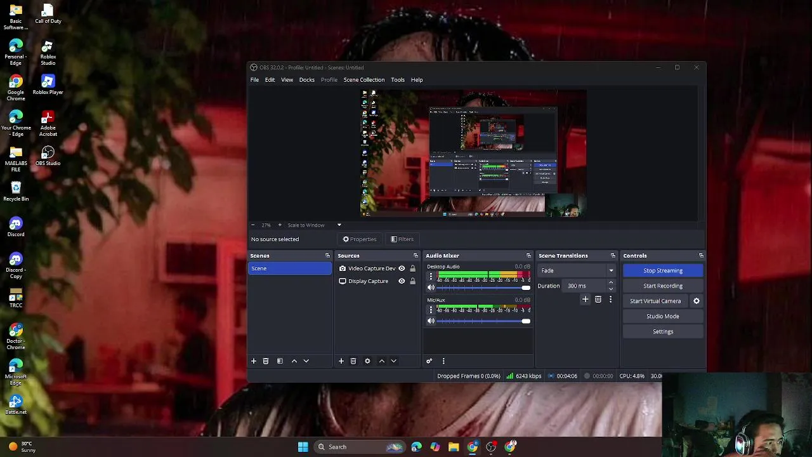This screenshot has height=457, width=812.
Task: Pop out the Controls dock
Action: pyautogui.click(x=701, y=256)
